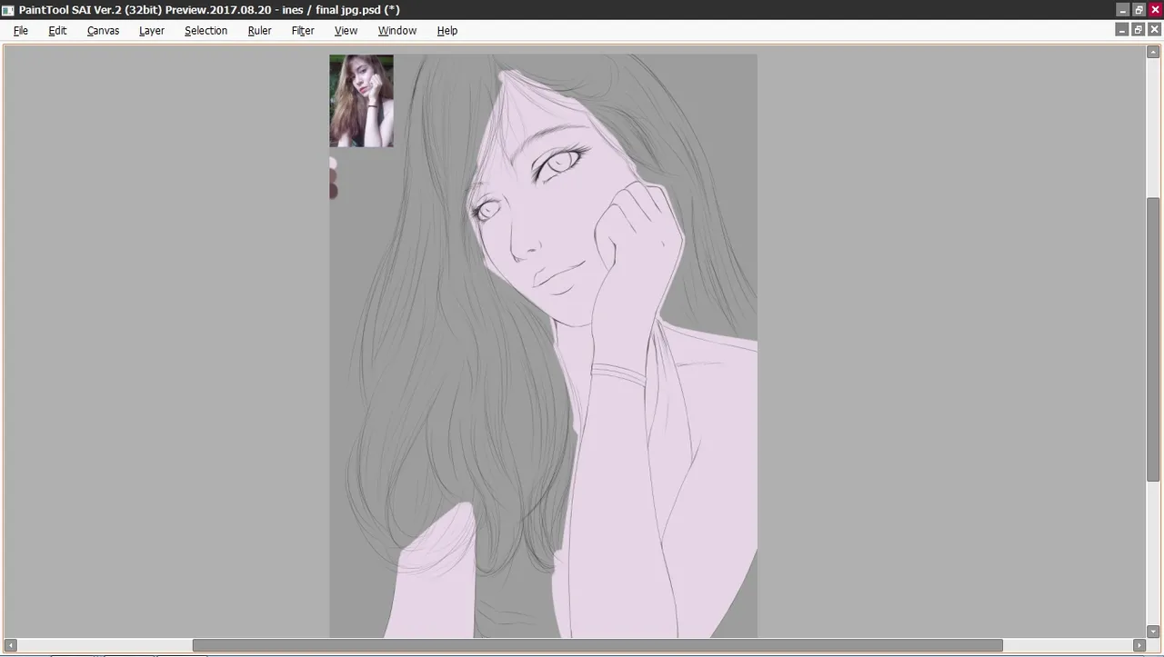Open the Edit menu
Image resolution: width=1164 pixels, height=657 pixels.
57,30
